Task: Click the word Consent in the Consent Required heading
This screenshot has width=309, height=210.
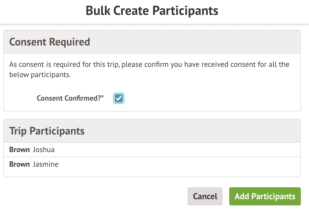Action: [28, 42]
